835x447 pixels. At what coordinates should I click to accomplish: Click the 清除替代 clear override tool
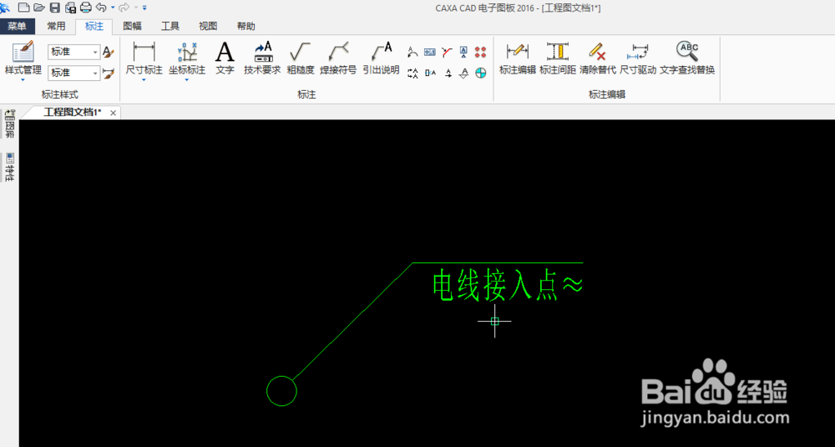(x=598, y=58)
